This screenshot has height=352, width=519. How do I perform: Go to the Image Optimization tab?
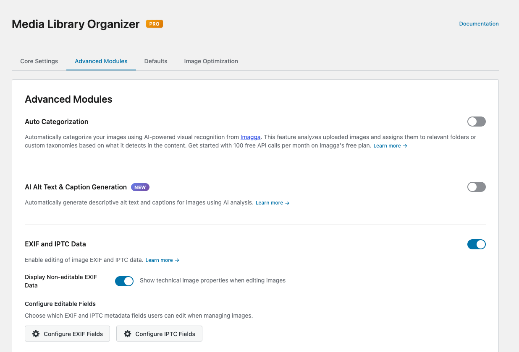pos(211,61)
